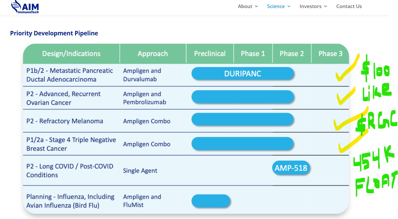Select 'Ampligen and Pembrolizumab' cell
This screenshot has width=398, height=219.
click(145, 98)
